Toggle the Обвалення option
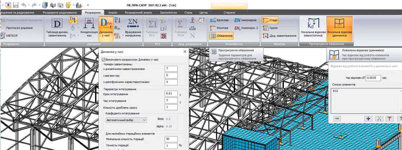This screenshot has width=402, height=150. click(221, 36)
